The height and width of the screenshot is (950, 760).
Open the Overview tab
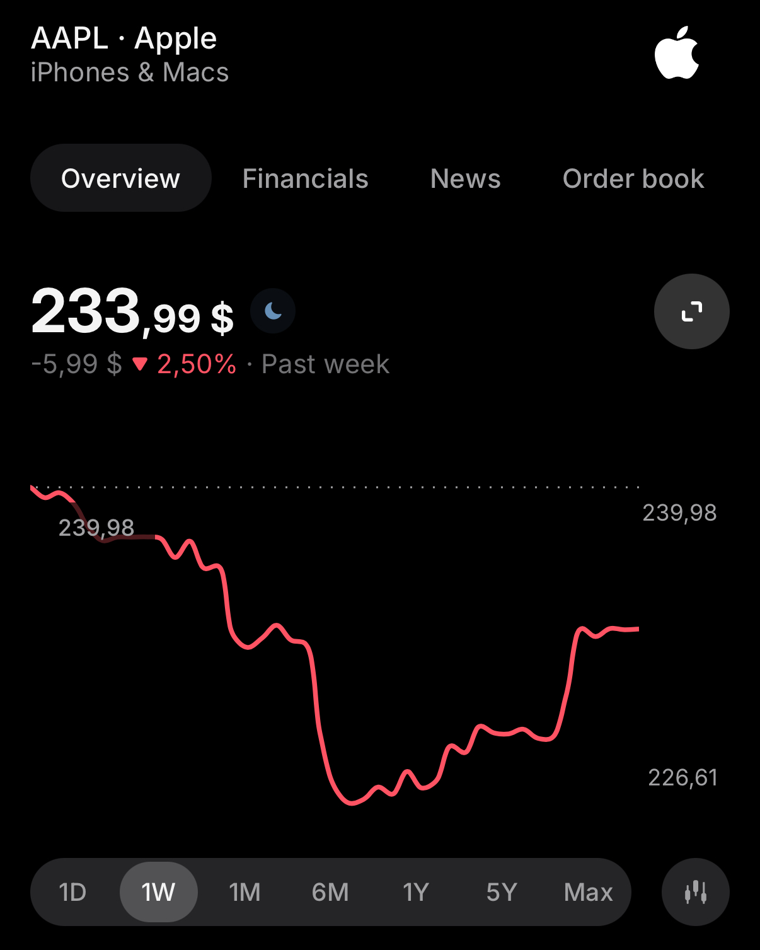tap(120, 178)
